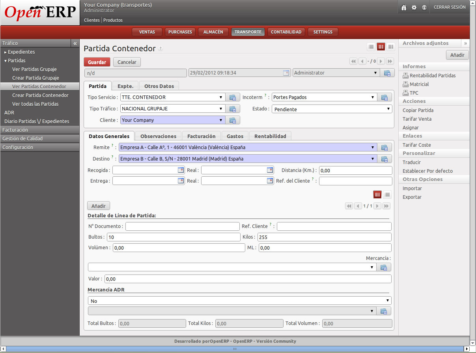
Task: Expand Destino Empresa B dropdown
Action: pyautogui.click(x=373, y=159)
